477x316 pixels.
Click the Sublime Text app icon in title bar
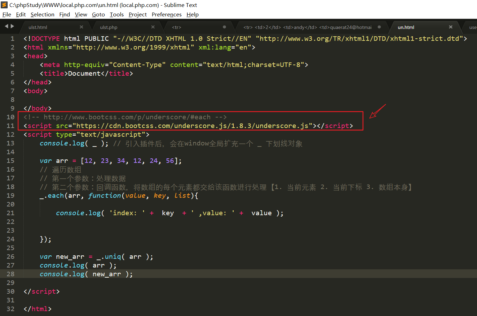(x=4, y=5)
